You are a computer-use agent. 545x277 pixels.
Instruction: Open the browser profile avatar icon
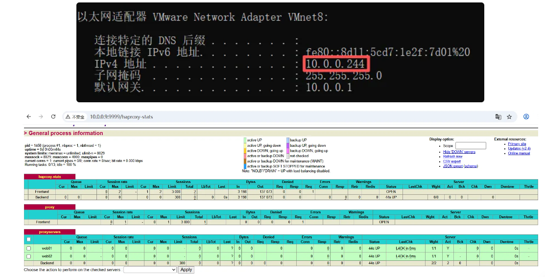tap(526, 117)
